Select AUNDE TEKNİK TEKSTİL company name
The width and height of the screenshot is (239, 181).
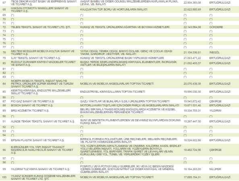43,122
